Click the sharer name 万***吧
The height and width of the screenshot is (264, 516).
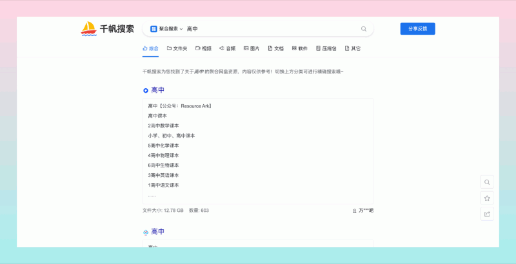tap(366, 211)
